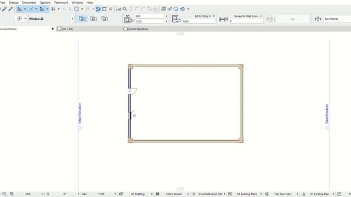Toggle the suspend groups icon

(x=98, y=9)
